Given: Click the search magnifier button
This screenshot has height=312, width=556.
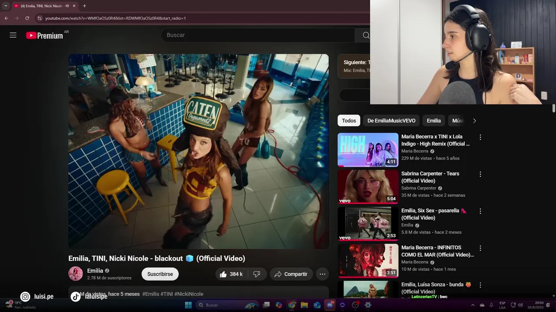Looking at the screenshot, I should click(366, 35).
